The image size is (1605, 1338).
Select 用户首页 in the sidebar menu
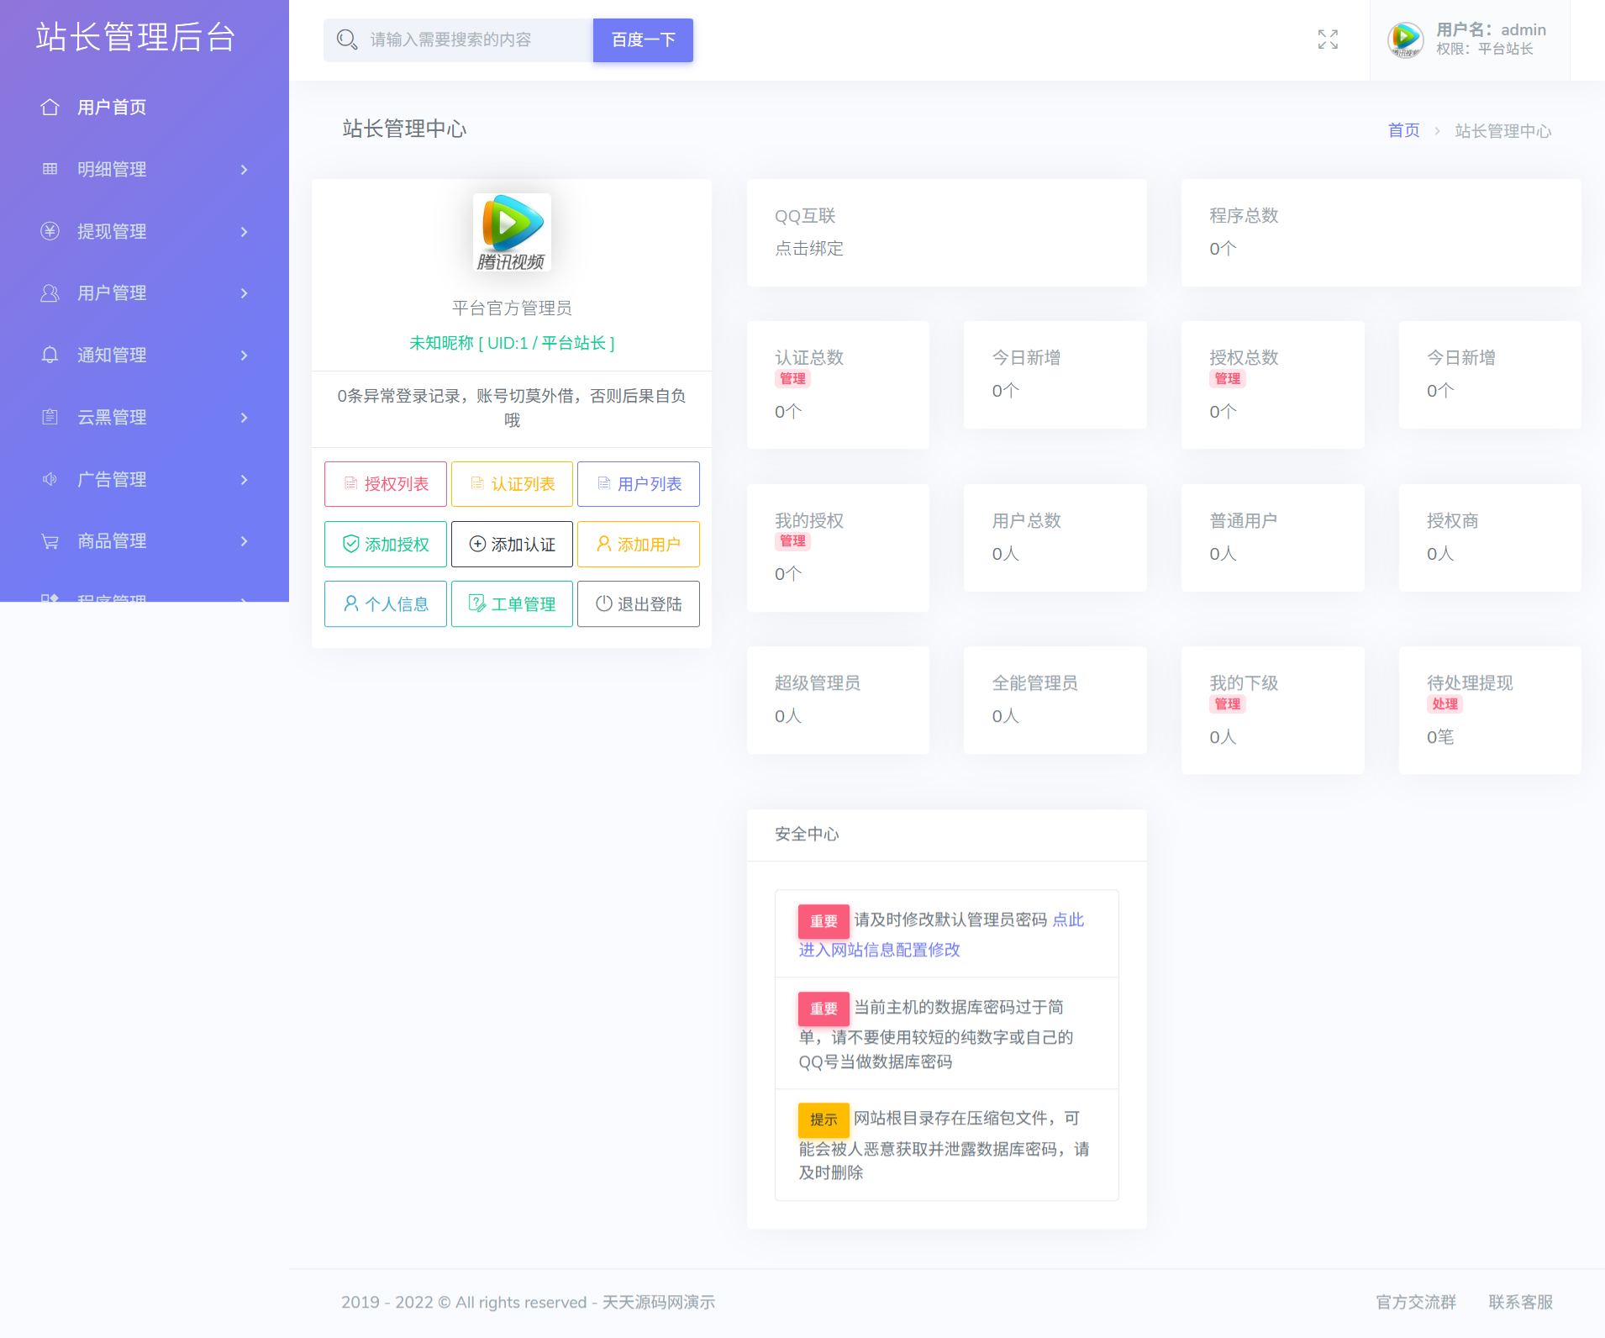pos(112,107)
